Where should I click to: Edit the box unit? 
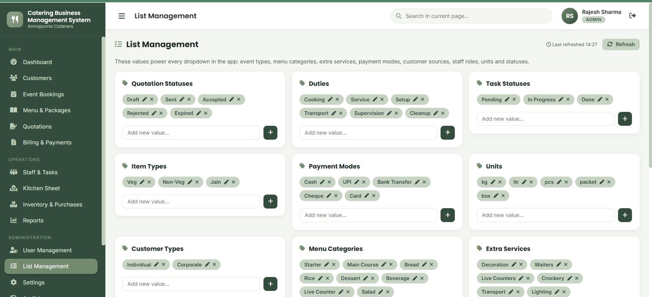[x=496, y=196]
